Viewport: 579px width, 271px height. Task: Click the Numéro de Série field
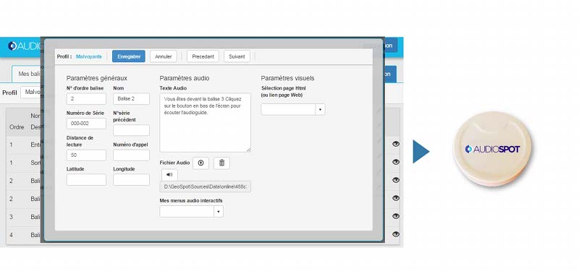point(86,124)
